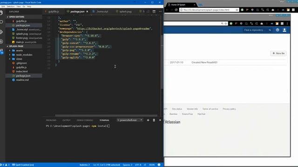The image size is (298, 167).
Task: Open the Bitbucket user avatar menu
Action: click(284, 30)
